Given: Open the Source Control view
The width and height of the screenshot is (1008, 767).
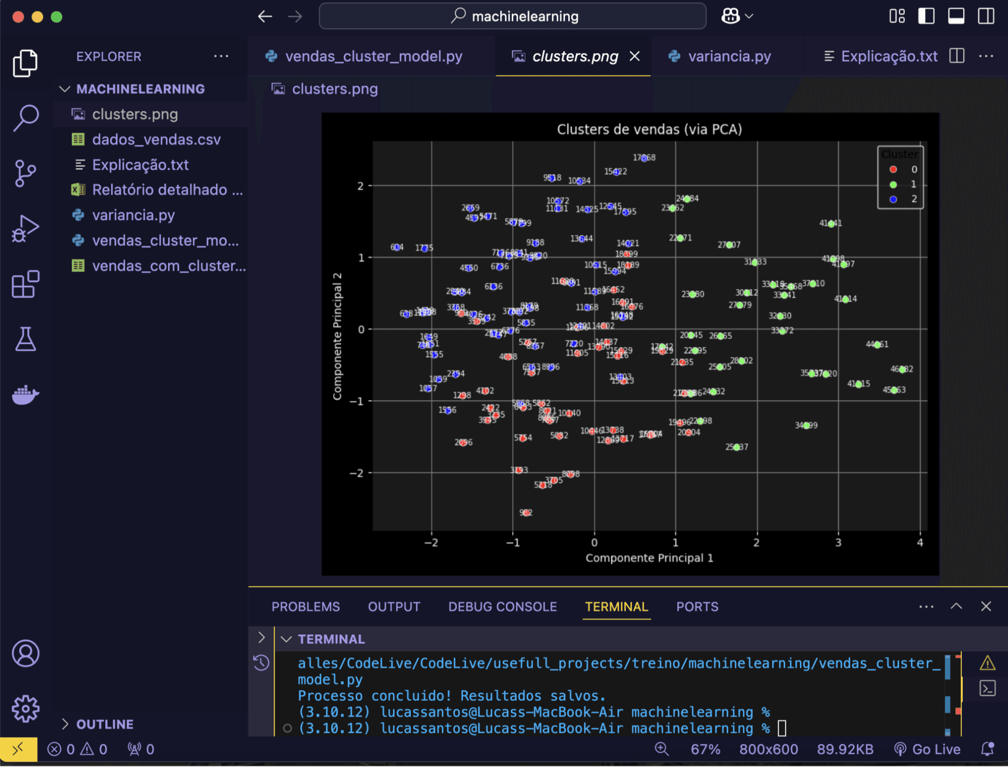Looking at the screenshot, I should 25,173.
